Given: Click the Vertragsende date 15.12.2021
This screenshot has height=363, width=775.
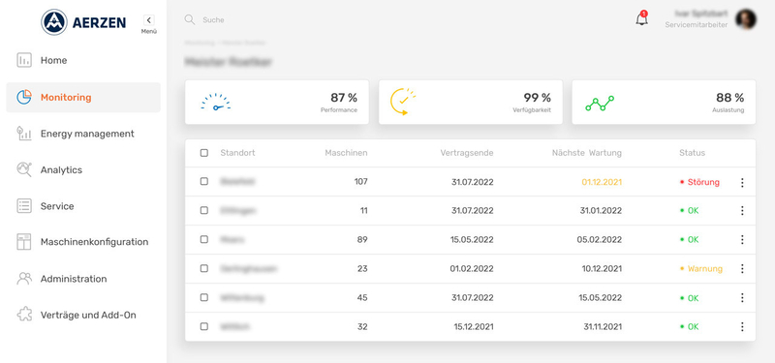Looking at the screenshot, I should [474, 327].
